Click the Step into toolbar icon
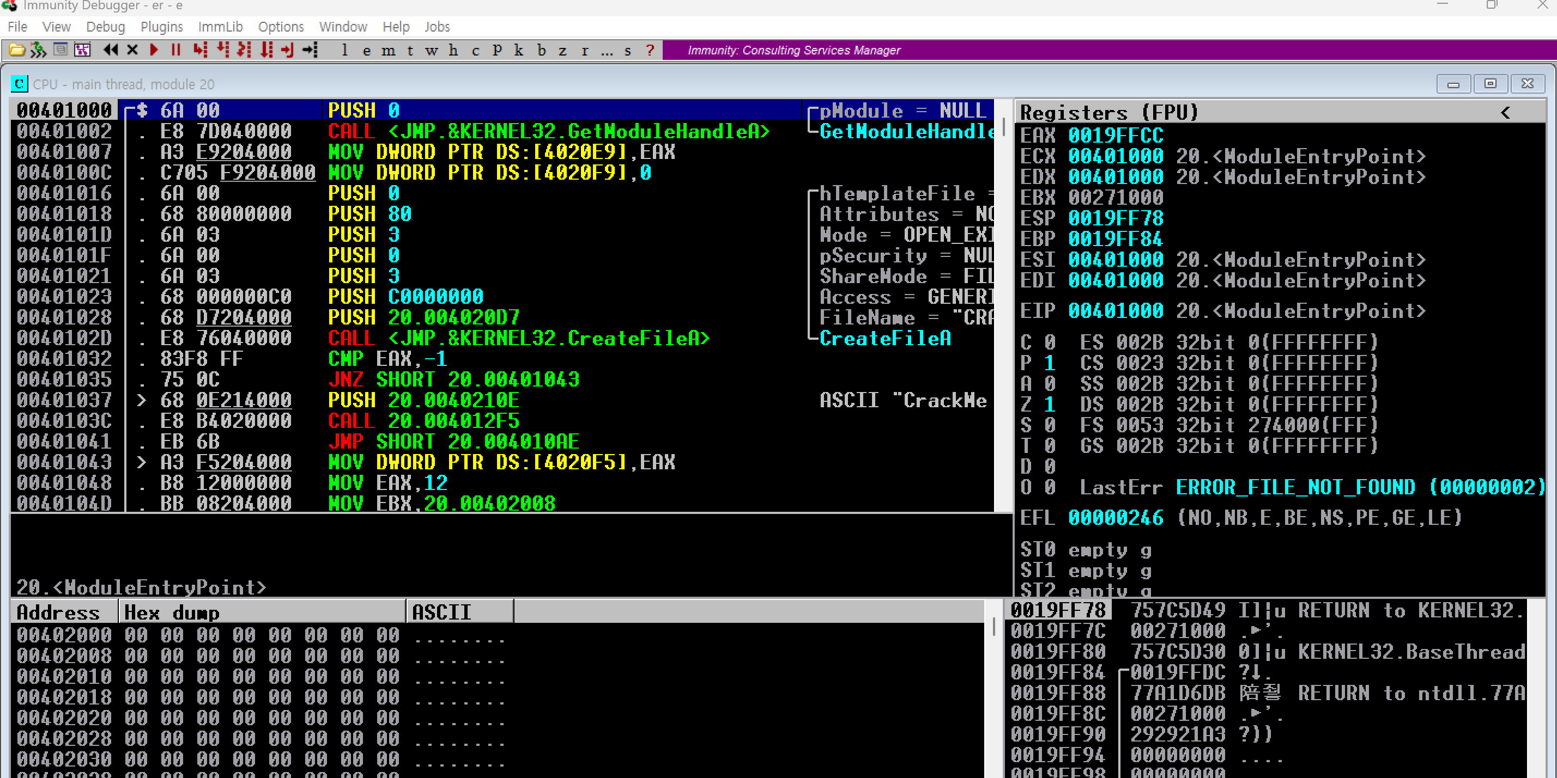1557x778 pixels. [x=200, y=50]
